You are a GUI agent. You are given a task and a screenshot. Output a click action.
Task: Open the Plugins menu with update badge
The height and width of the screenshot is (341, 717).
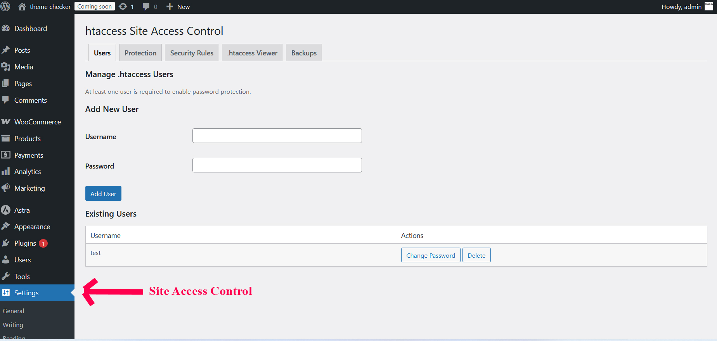(x=26, y=243)
